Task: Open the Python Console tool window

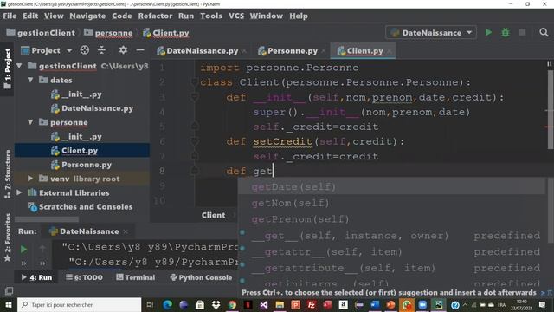Action: 201,277
